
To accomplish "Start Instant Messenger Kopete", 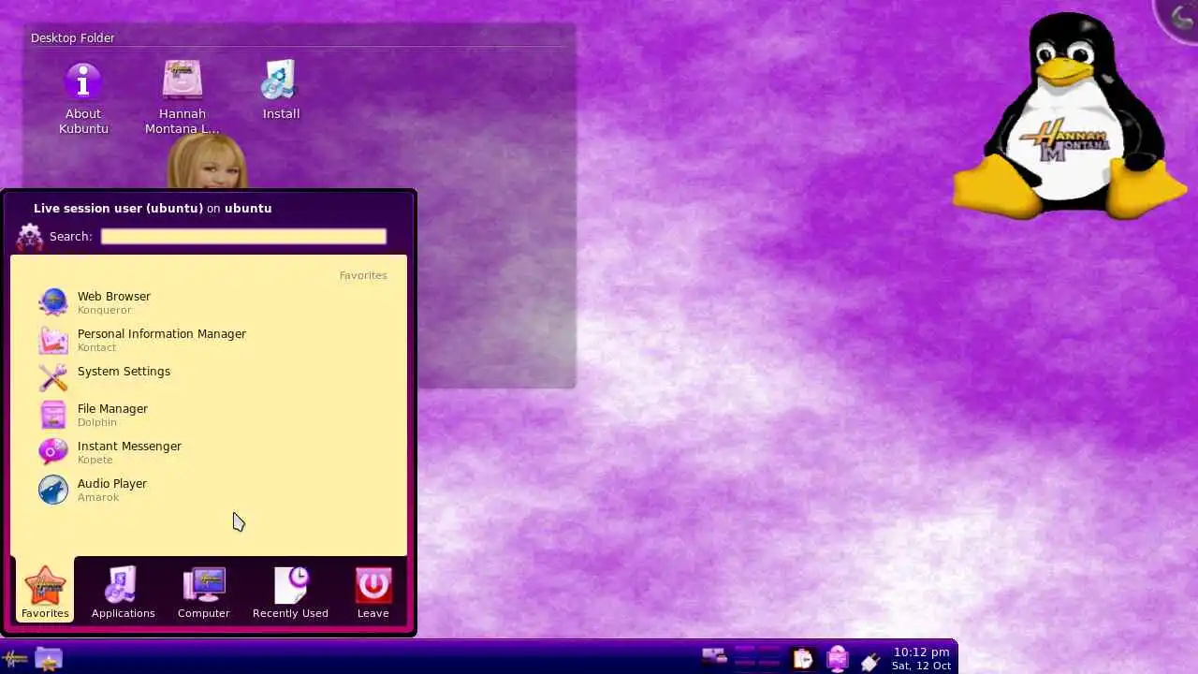I will click(x=209, y=452).
